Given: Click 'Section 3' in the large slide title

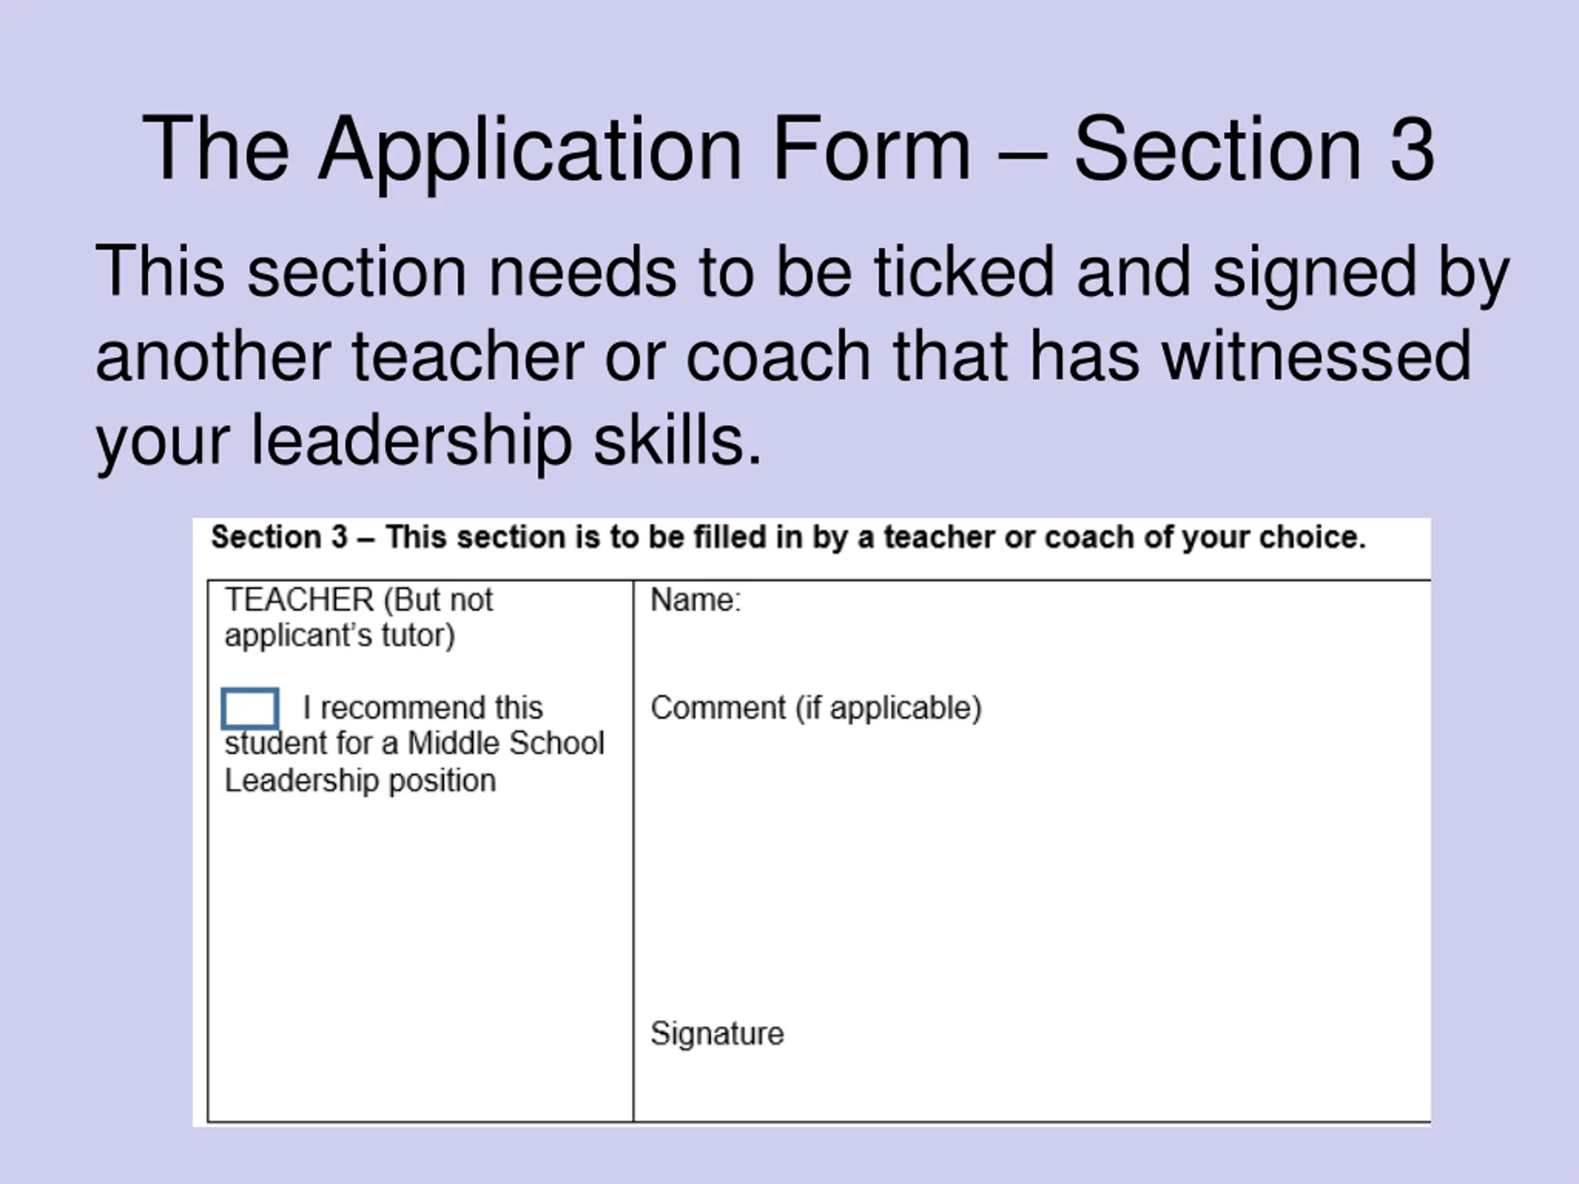Looking at the screenshot, I should click(1253, 149).
